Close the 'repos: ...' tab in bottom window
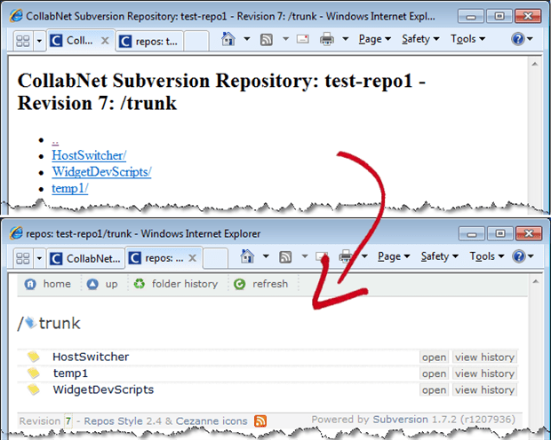551x440 pixels. [192, 258]
